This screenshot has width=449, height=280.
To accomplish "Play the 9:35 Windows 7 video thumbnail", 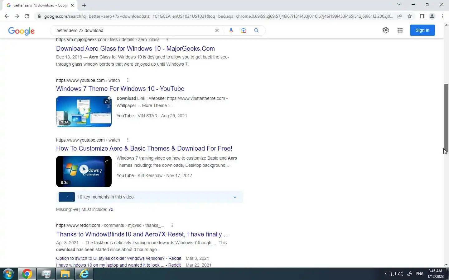I will [84, 171].
